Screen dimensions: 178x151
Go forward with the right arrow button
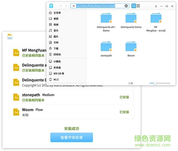66,6
